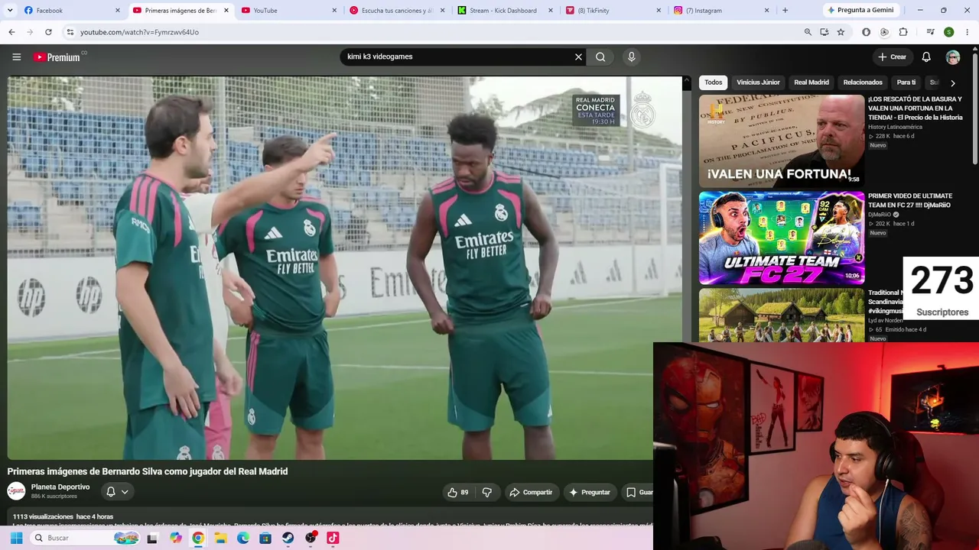Close the Facebook tab
Viewport: 979px width, 550px height.
[x=118, y=10]
